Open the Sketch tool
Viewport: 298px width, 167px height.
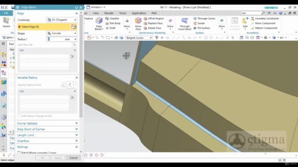click(6, 23)
